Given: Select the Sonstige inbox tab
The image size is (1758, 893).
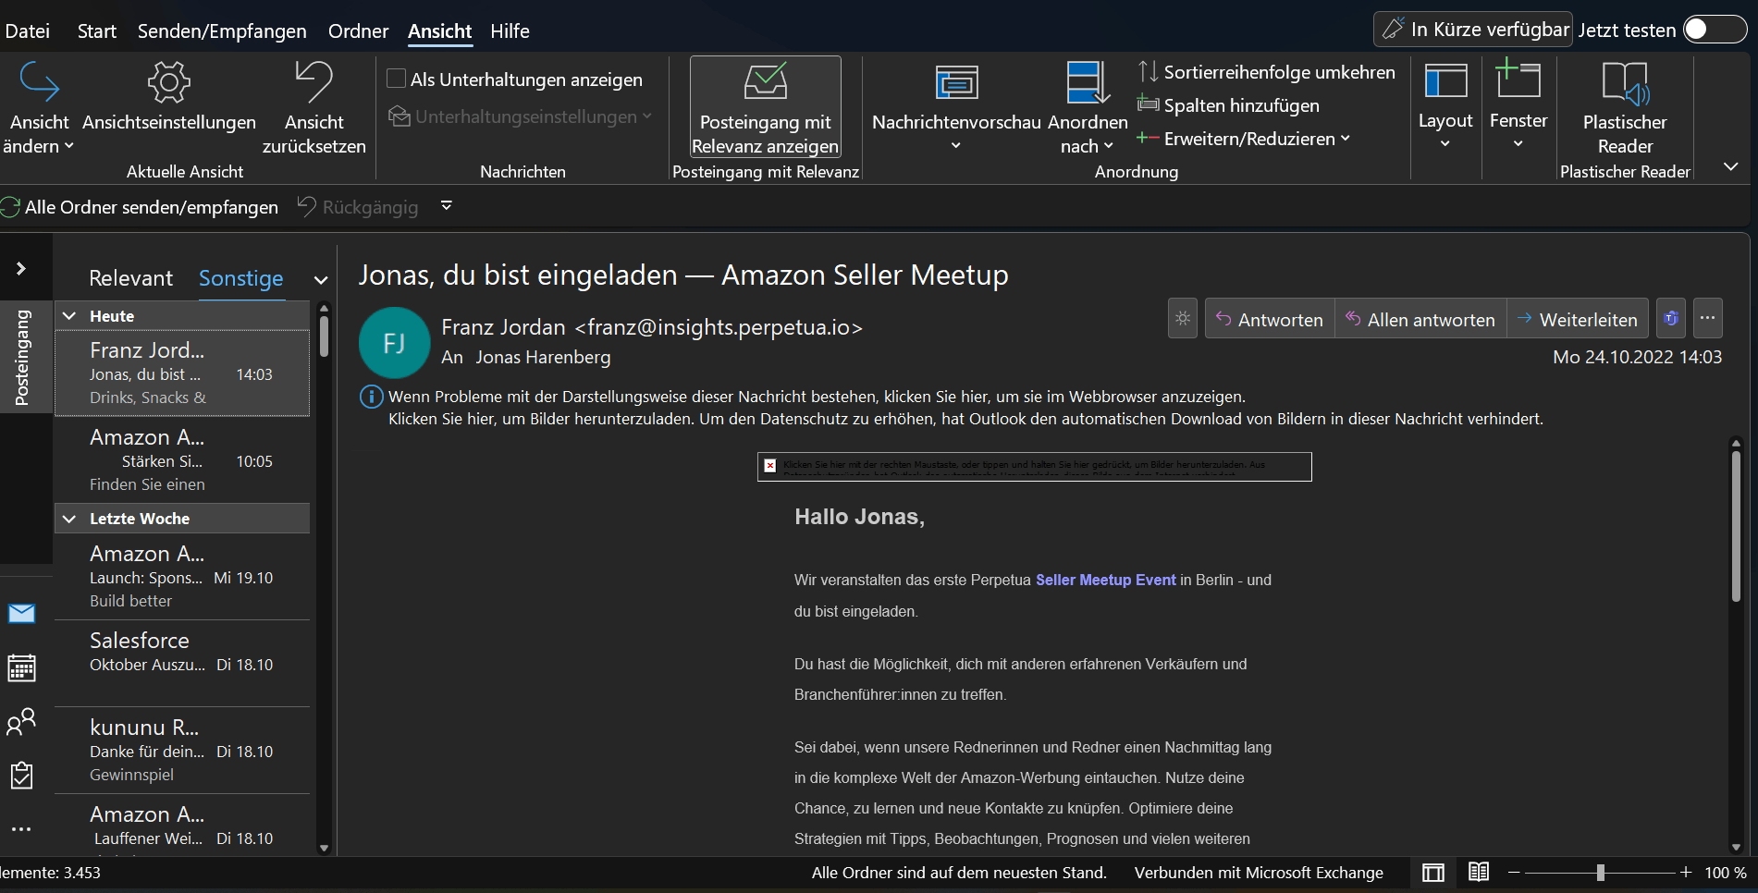Looking at the screenshot, I should click(x=241, y=278).
